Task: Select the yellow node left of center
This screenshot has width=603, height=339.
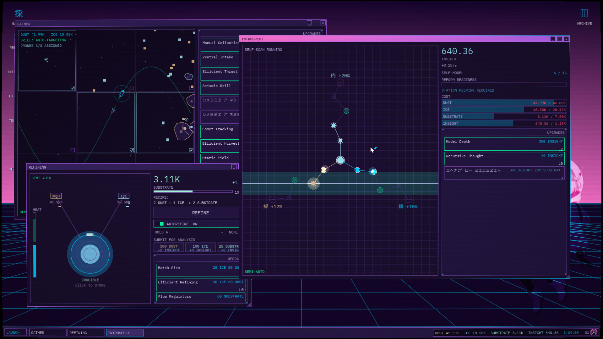Action: tap(324, 170)
